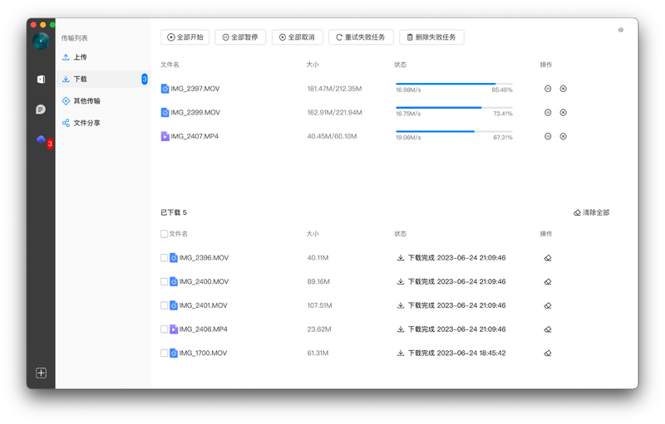Image resolution: width=665 pixels, height=424 pixels.
Task: Toggle select-all checkbox next to 文件名
Action: coord(164,234)
